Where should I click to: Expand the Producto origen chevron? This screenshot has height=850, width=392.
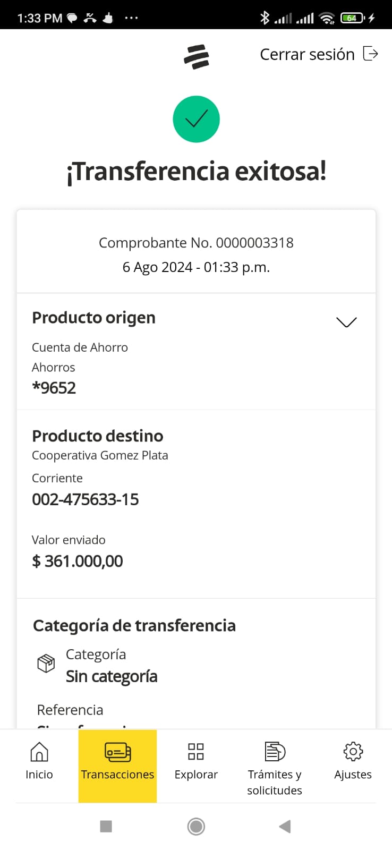[x=346, y=322]
